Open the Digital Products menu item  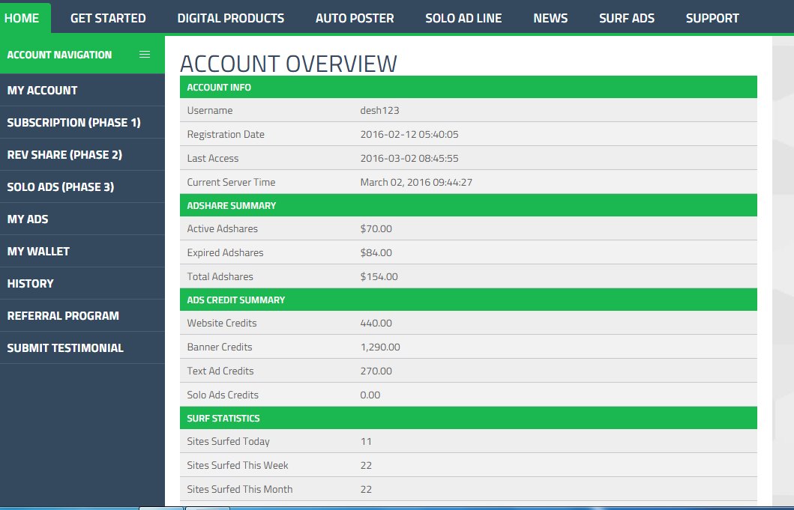point(230,18)
